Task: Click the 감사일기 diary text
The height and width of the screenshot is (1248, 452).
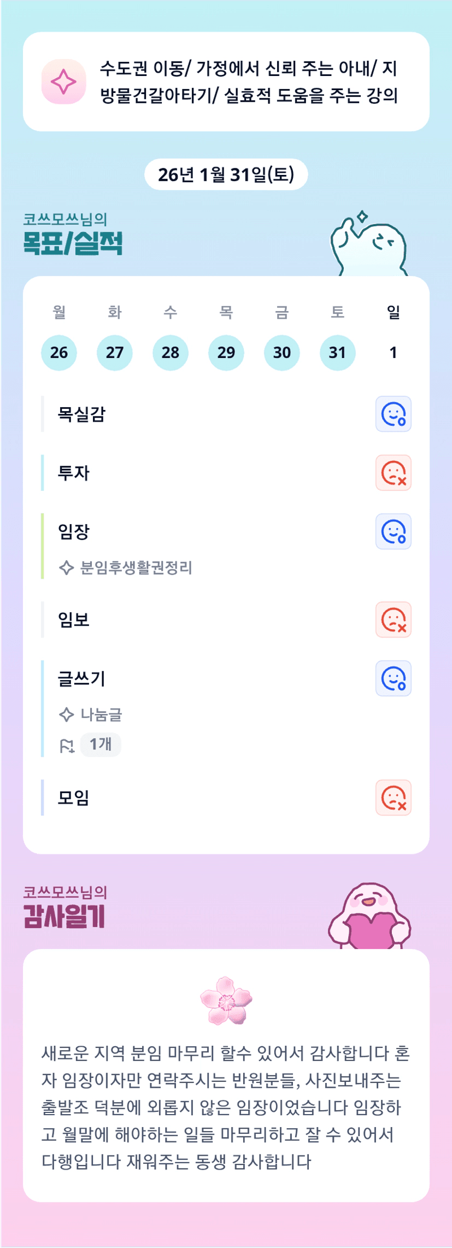Action: pyautogui.click(x=226, y=1107)
